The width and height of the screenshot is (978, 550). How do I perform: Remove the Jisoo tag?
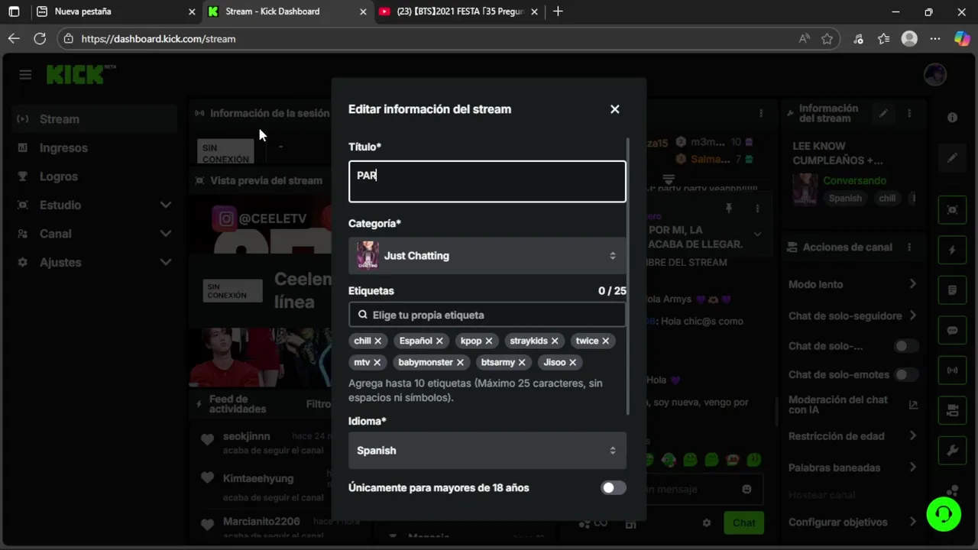(x=572, y=362)
